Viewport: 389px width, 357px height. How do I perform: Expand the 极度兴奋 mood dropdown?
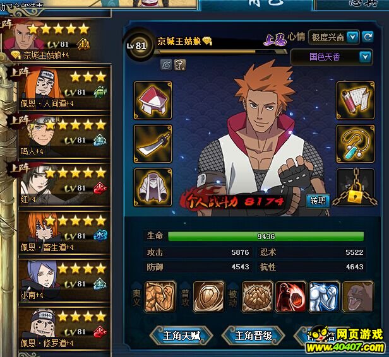[x=353, y=37]
